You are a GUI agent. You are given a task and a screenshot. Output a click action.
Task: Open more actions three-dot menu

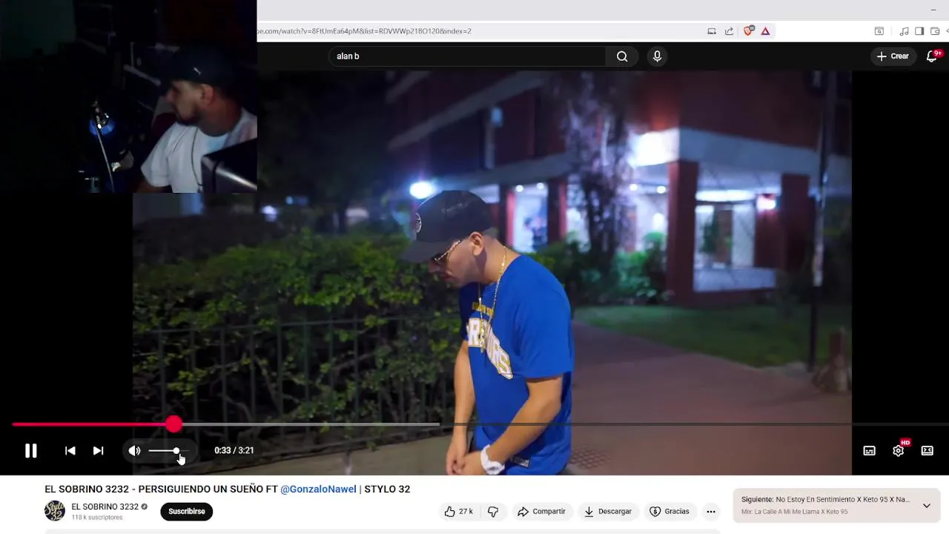(x=711, y=511)
